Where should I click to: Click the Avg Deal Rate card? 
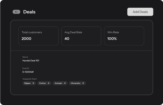click(x=81, y=36)
